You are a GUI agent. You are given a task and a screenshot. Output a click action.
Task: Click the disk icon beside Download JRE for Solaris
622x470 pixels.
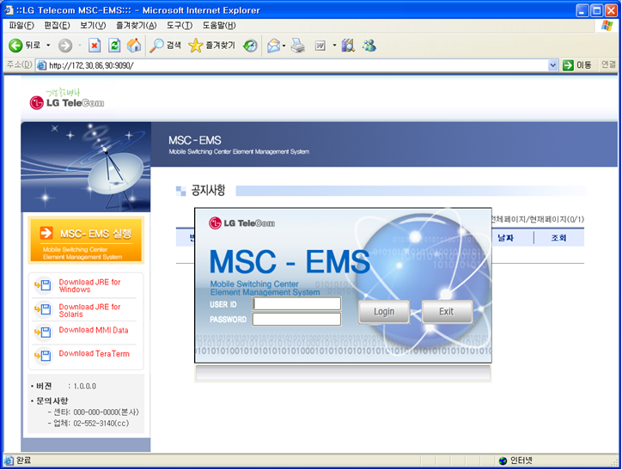coord(43,309)
